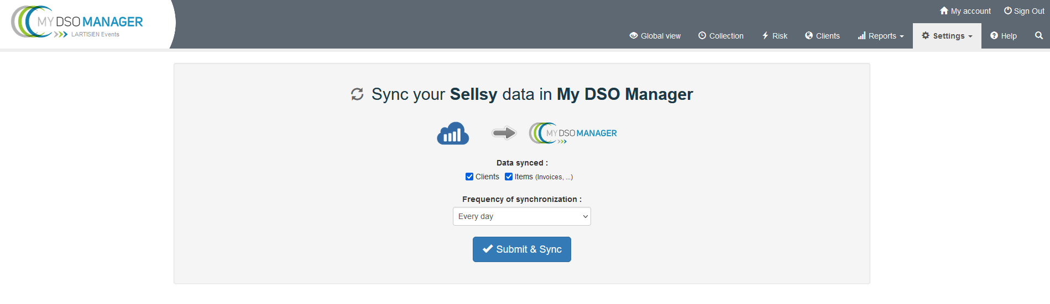Open the Global view tab

point(655,36)
